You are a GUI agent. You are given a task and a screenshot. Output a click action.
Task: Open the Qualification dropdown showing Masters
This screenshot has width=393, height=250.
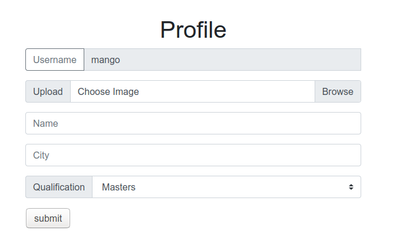(x=227, y=187)
